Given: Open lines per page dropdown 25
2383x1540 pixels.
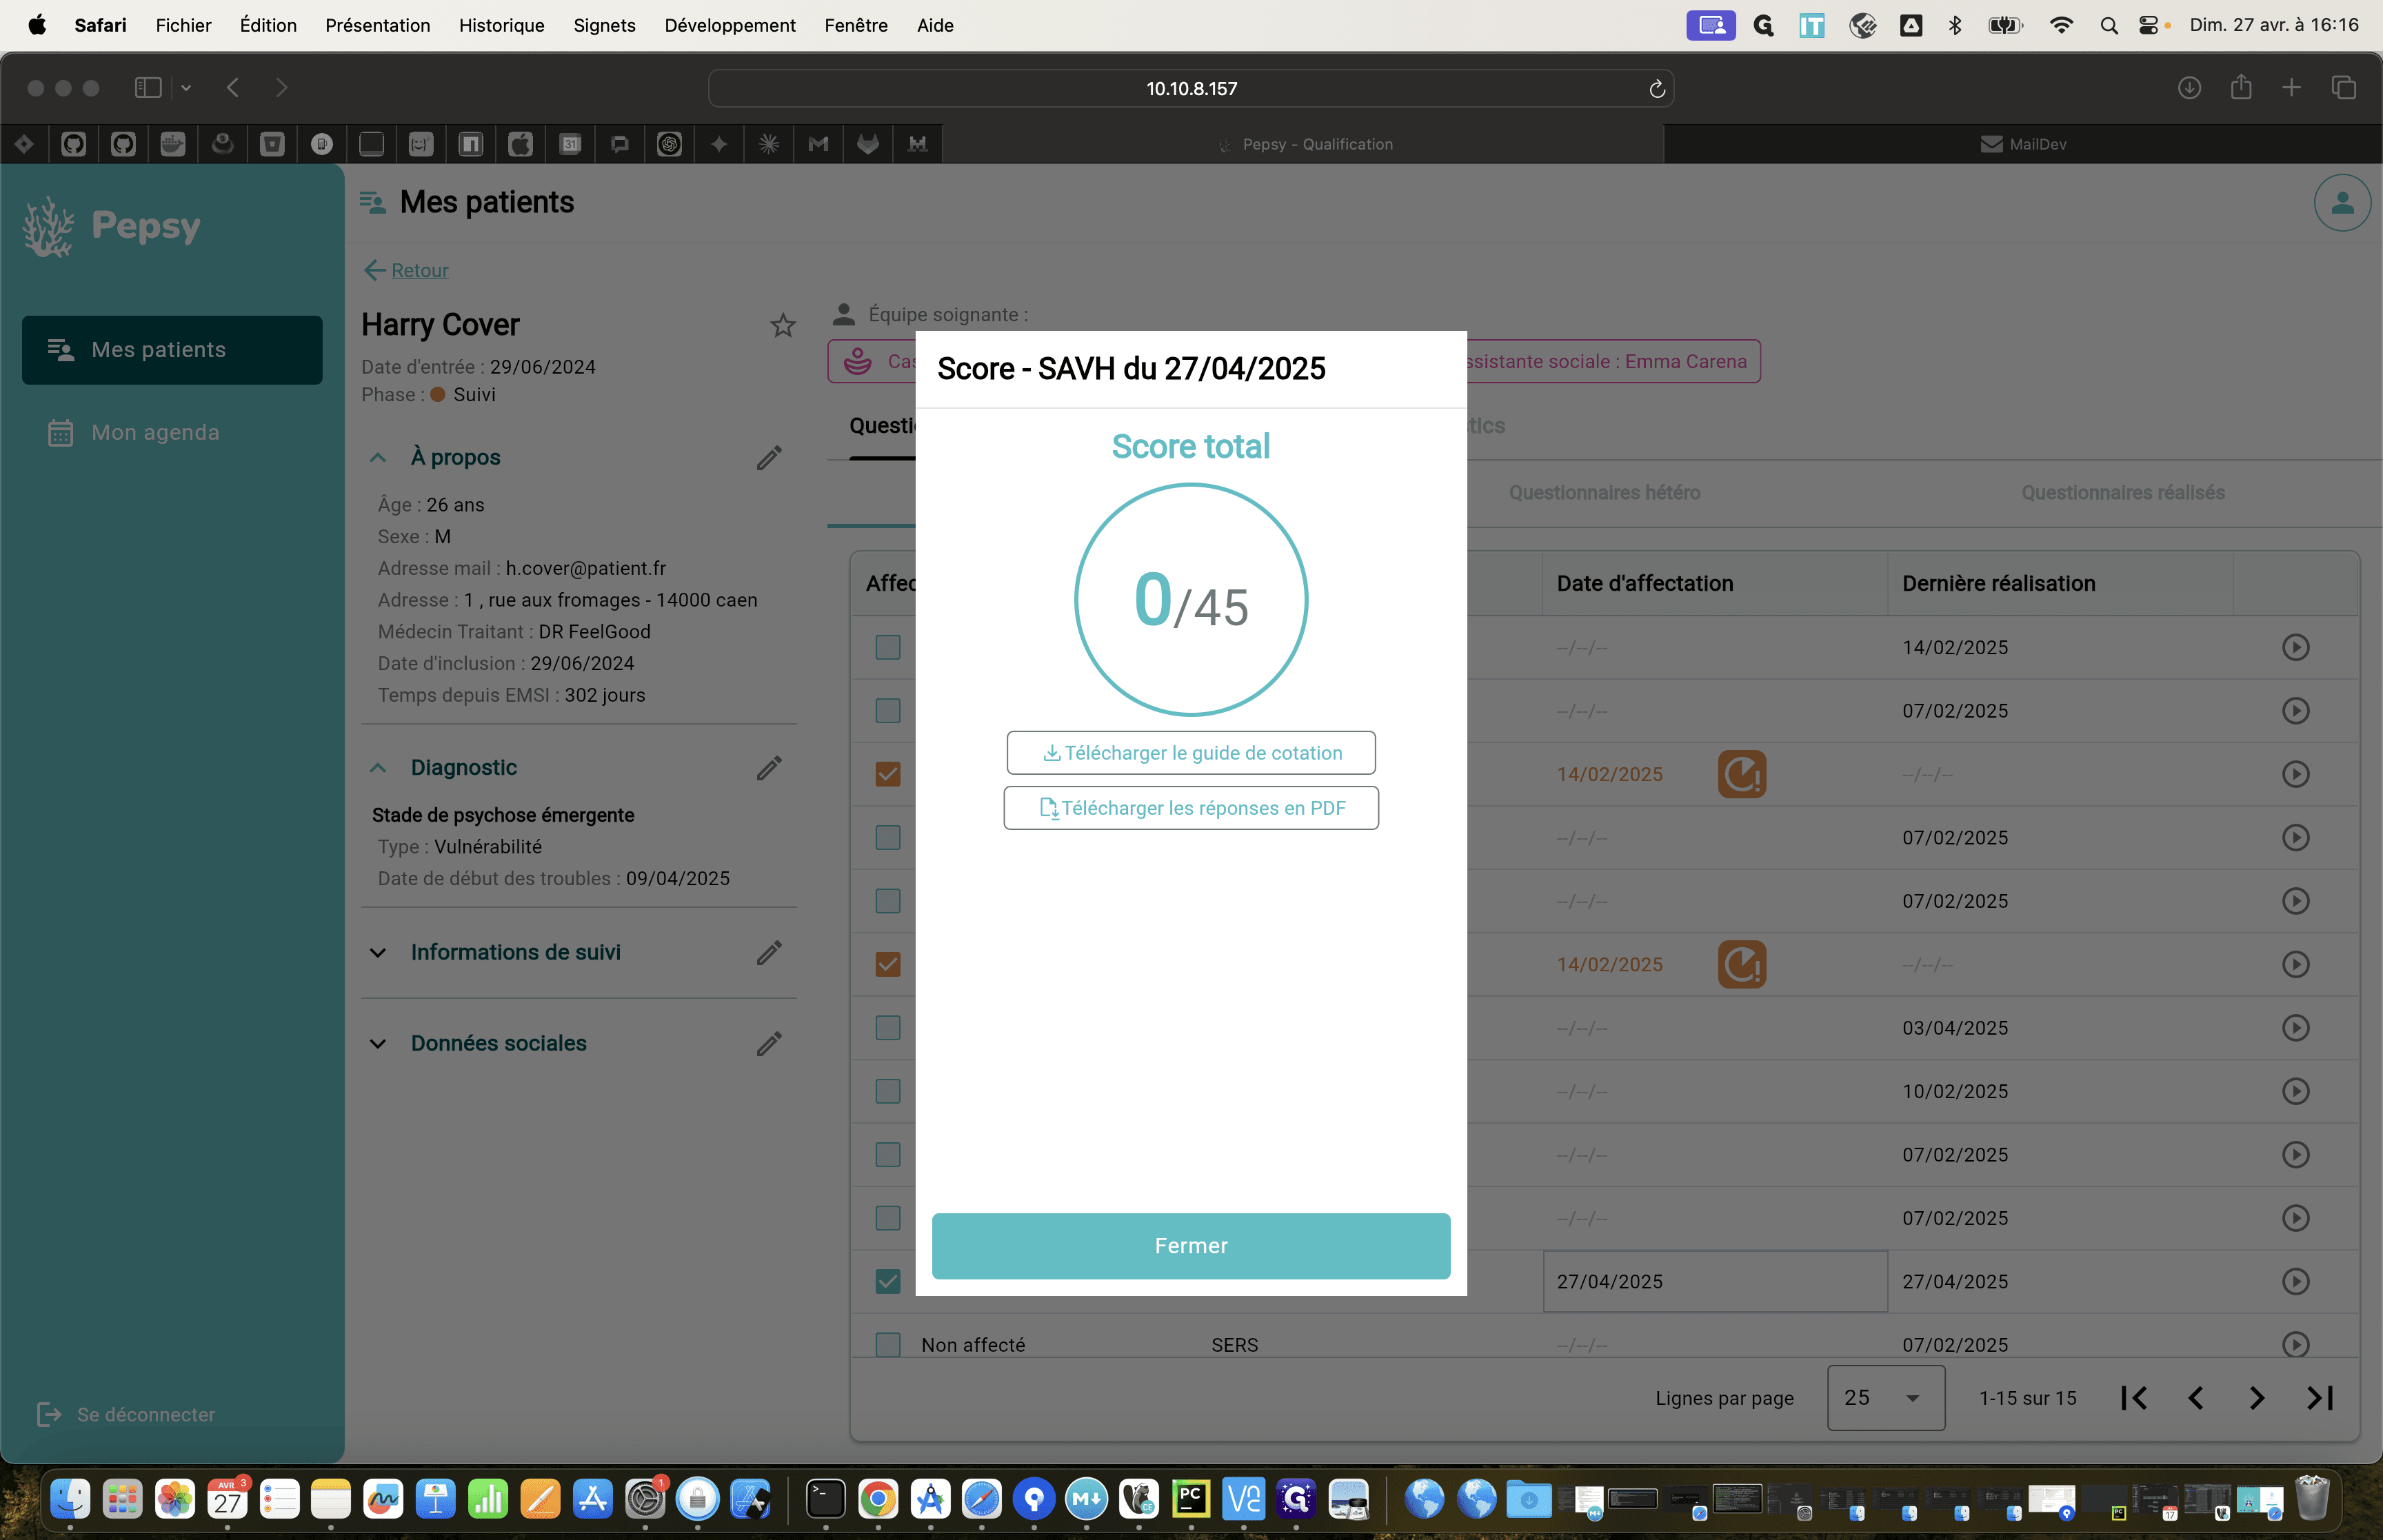Looking at the screenshot, I should tap(1885, 1397).
